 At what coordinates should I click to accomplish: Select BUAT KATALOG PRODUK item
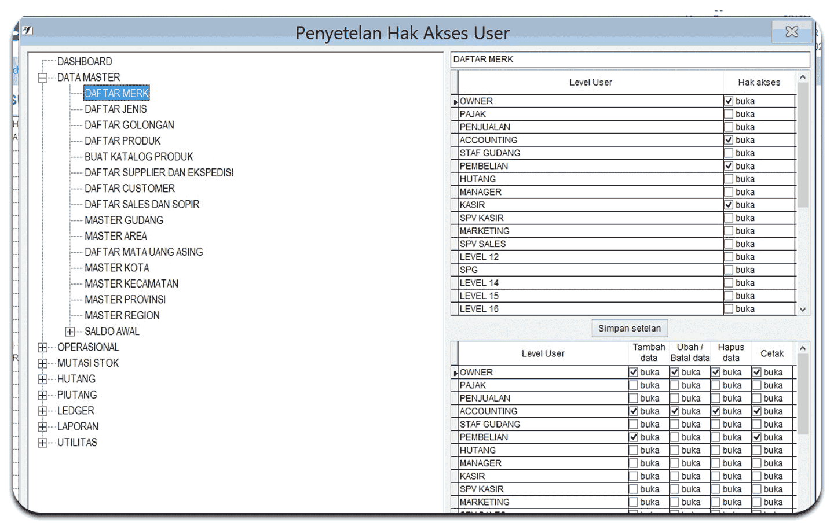[139, 157]
